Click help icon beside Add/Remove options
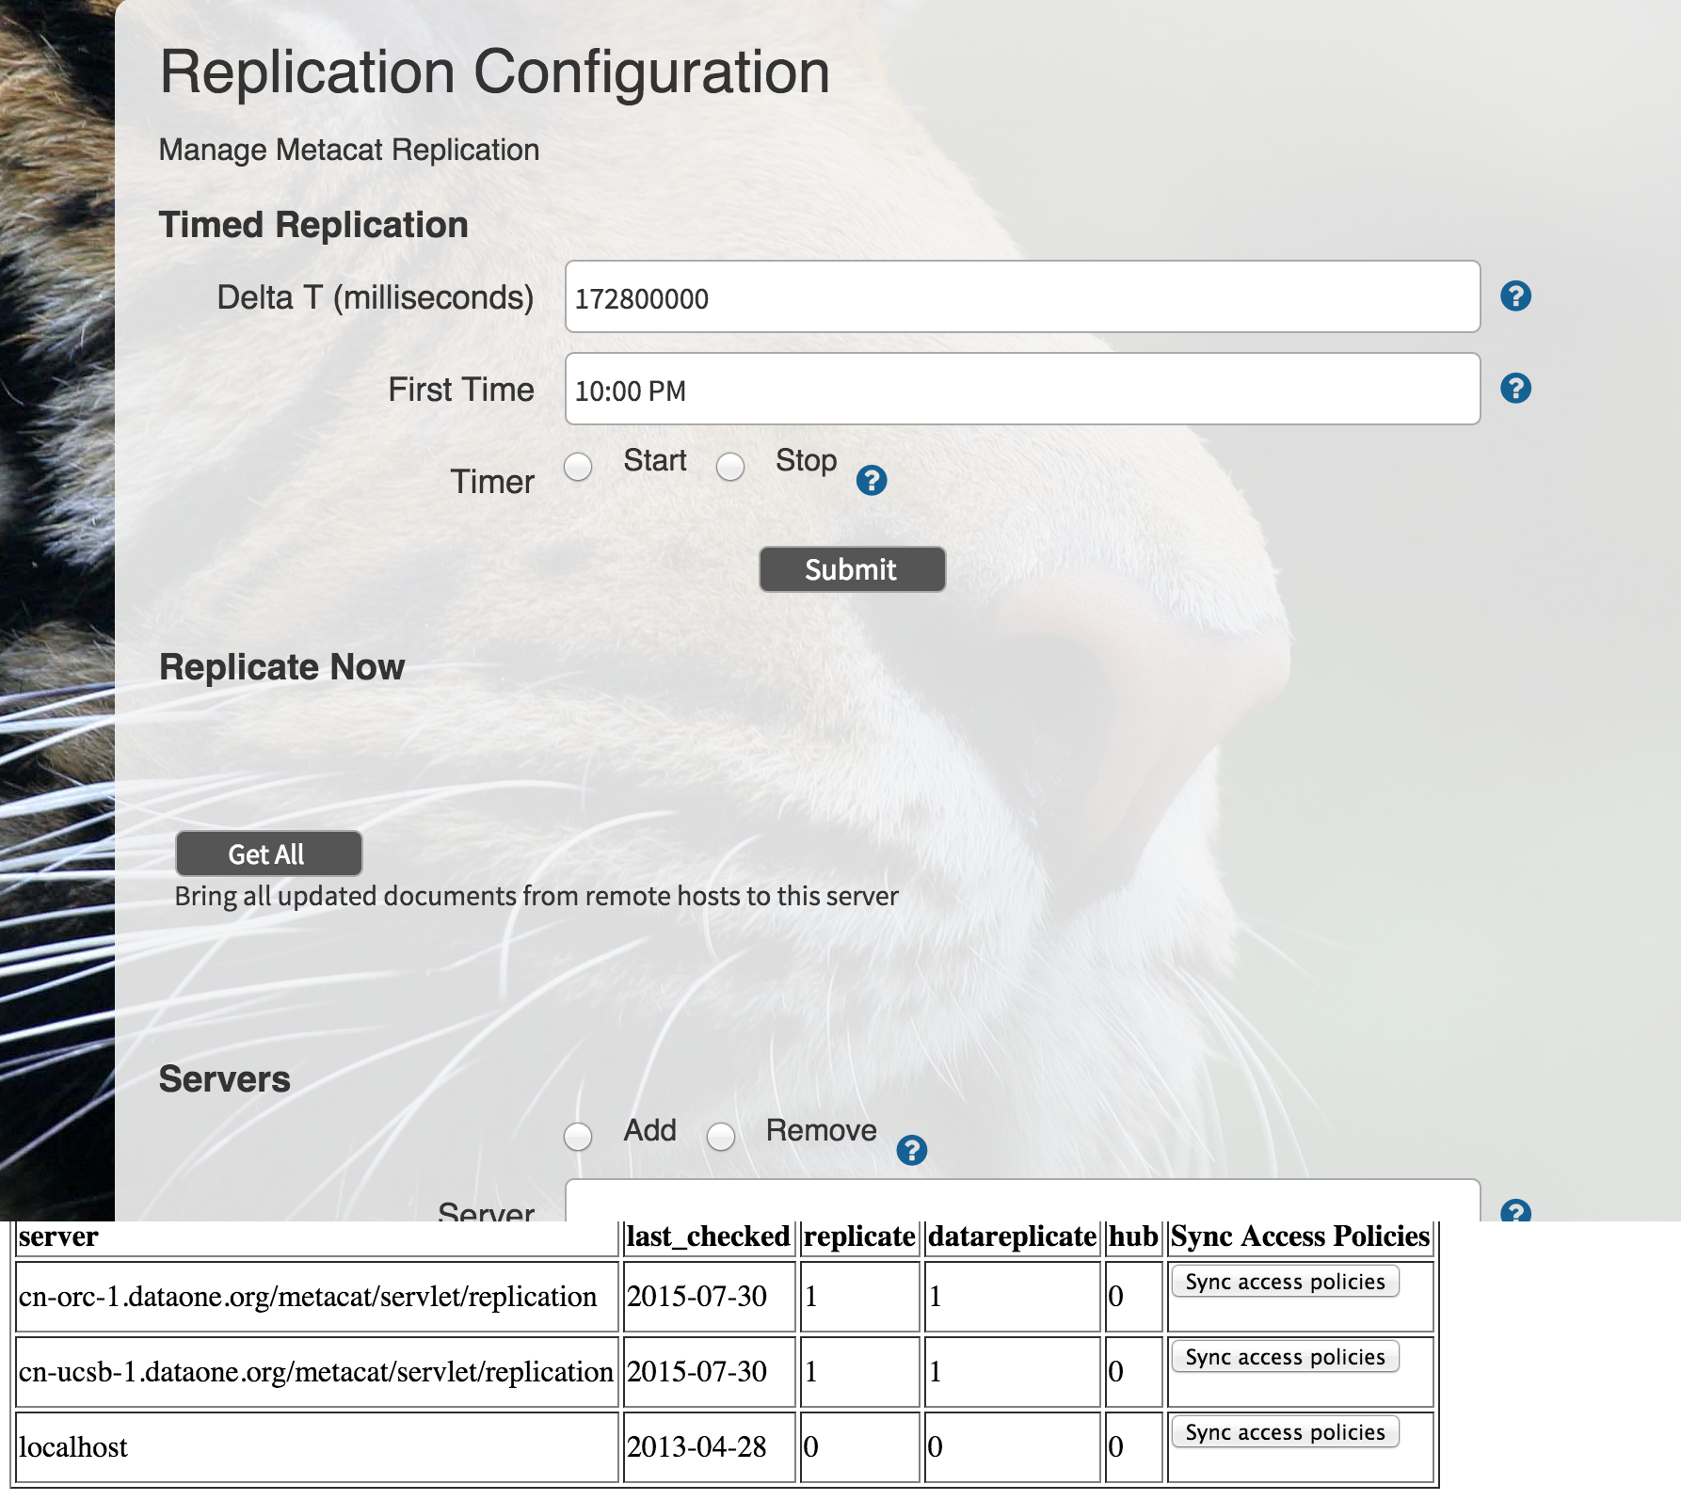 click(x=911, y=1150)
